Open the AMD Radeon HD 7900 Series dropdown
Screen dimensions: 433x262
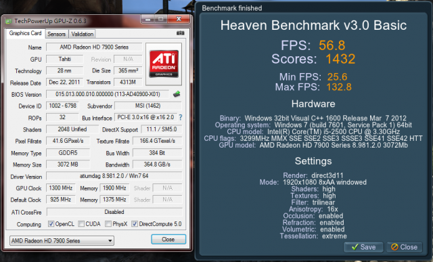[x=62, y=241]
